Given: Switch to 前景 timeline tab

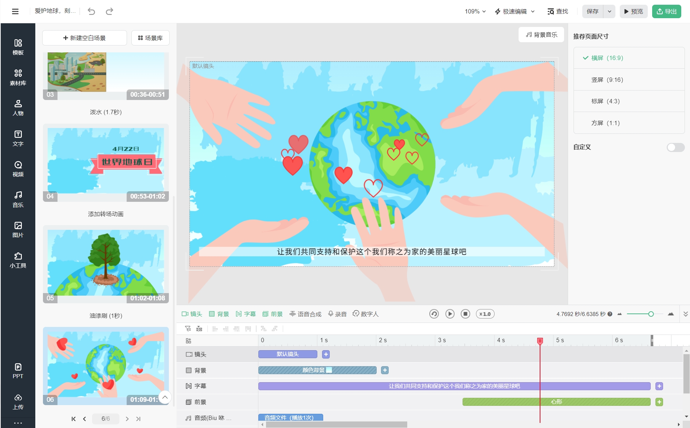Looking at the screenshot, I should coord(273,314).
